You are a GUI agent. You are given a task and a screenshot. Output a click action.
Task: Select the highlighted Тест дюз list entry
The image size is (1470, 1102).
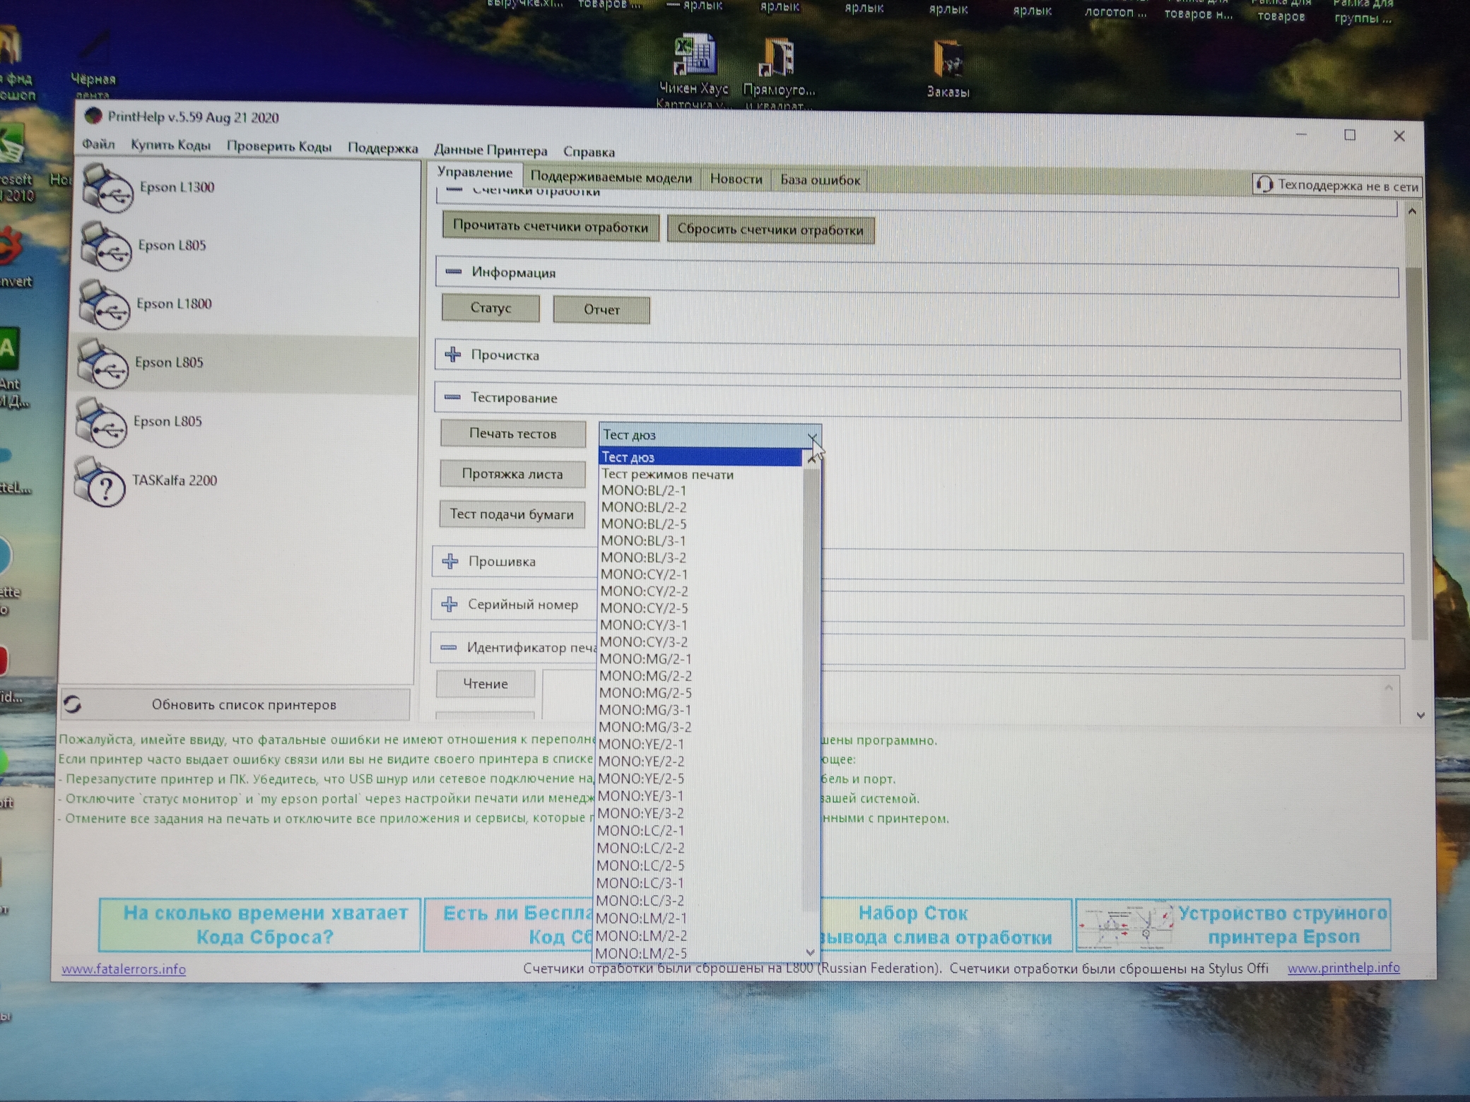(700, 457)
